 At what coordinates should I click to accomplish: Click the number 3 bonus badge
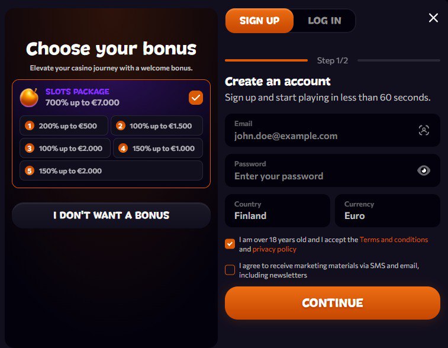point(30,149)
